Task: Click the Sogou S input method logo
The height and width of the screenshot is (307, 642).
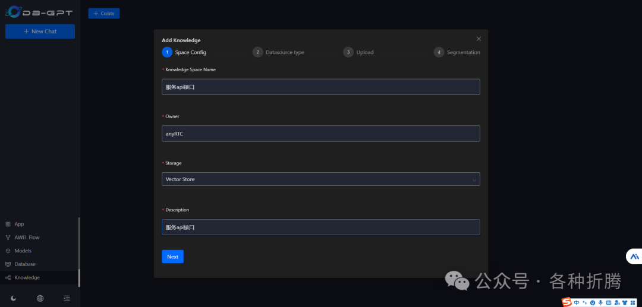Action: click(x=567, y=302)
